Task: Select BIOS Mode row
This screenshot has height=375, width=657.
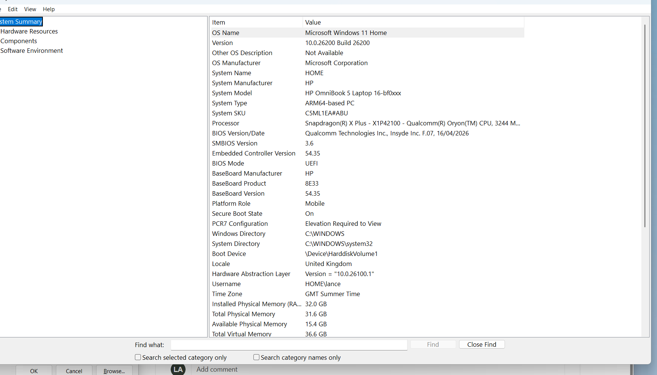Action: [x=367, y=163]
